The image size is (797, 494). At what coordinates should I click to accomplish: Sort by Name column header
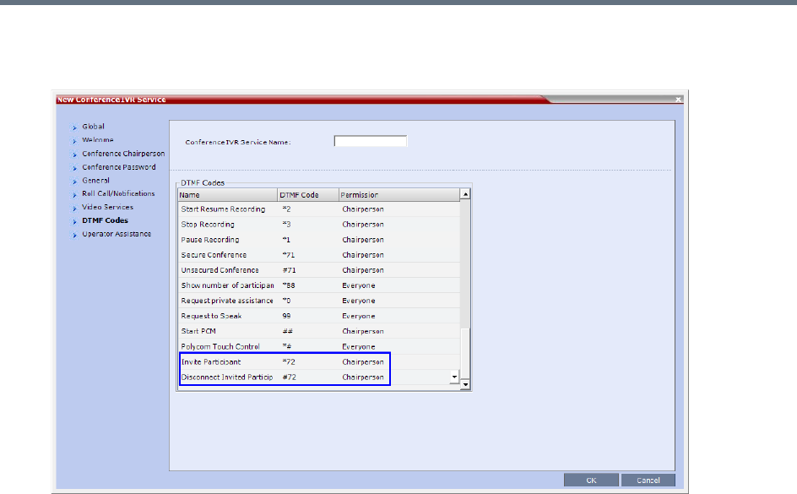tap(227, 195)
